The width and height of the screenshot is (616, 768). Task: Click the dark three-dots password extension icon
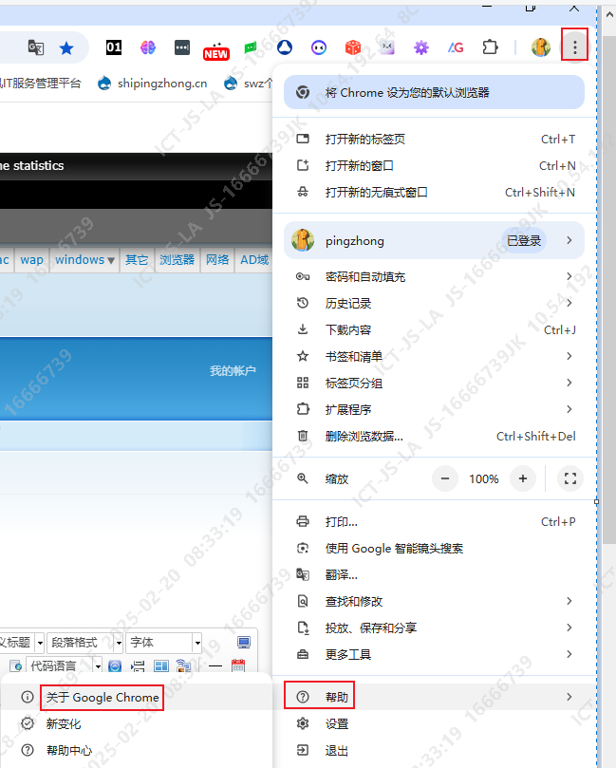click(182, 47)
